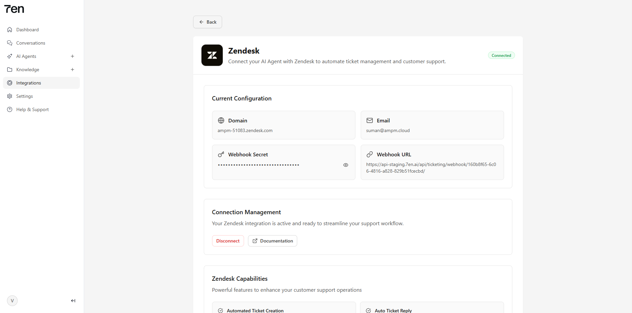Open the Conversations page
Image resolution: width=632 pixels, height=313 pixels.
point(31,43)
